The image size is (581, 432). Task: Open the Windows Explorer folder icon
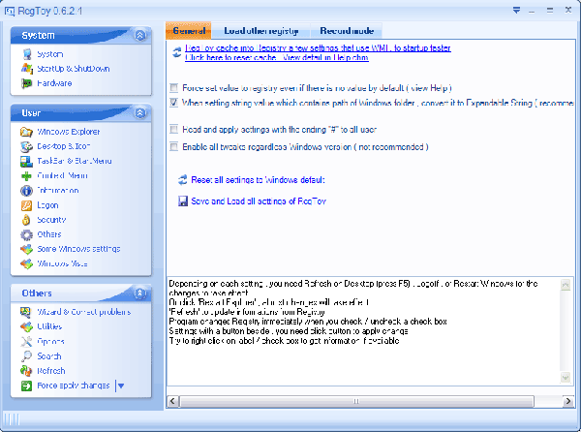click(x=27, y=132)
